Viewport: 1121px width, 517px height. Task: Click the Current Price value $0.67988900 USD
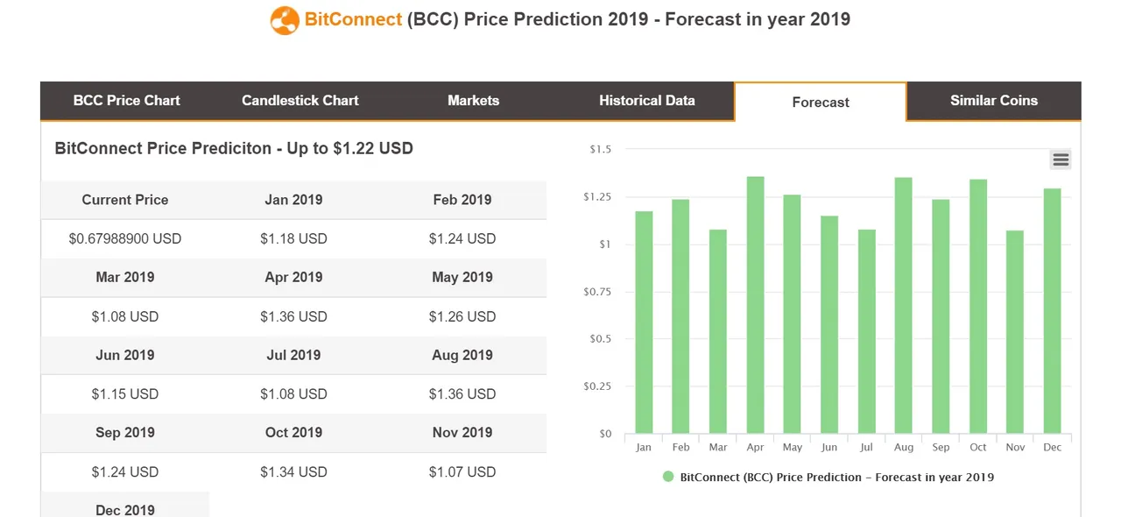[125, 238]
